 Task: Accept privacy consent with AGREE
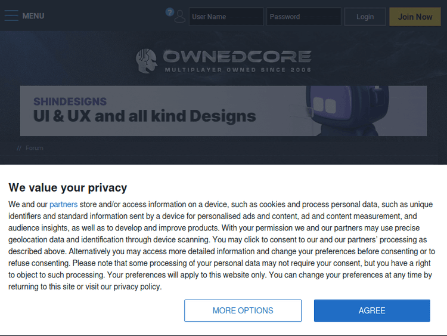[x=372, y=310]
